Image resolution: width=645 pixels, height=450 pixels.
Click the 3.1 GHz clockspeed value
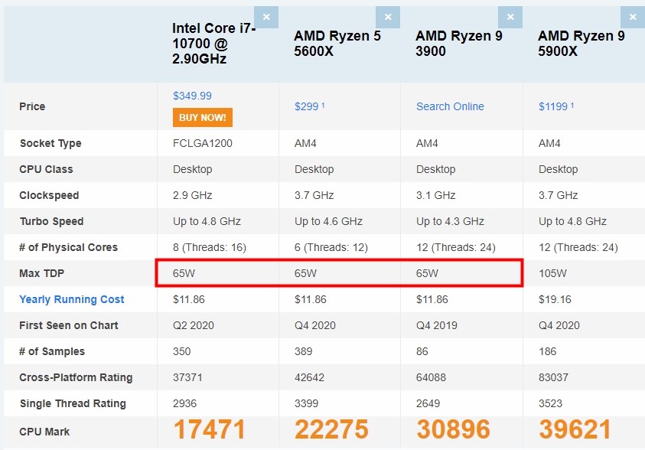click(435, 195)
